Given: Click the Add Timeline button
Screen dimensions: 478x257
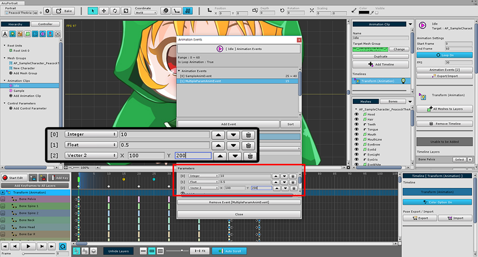Looking at the screenshot, I should click(x=380, y=64).
